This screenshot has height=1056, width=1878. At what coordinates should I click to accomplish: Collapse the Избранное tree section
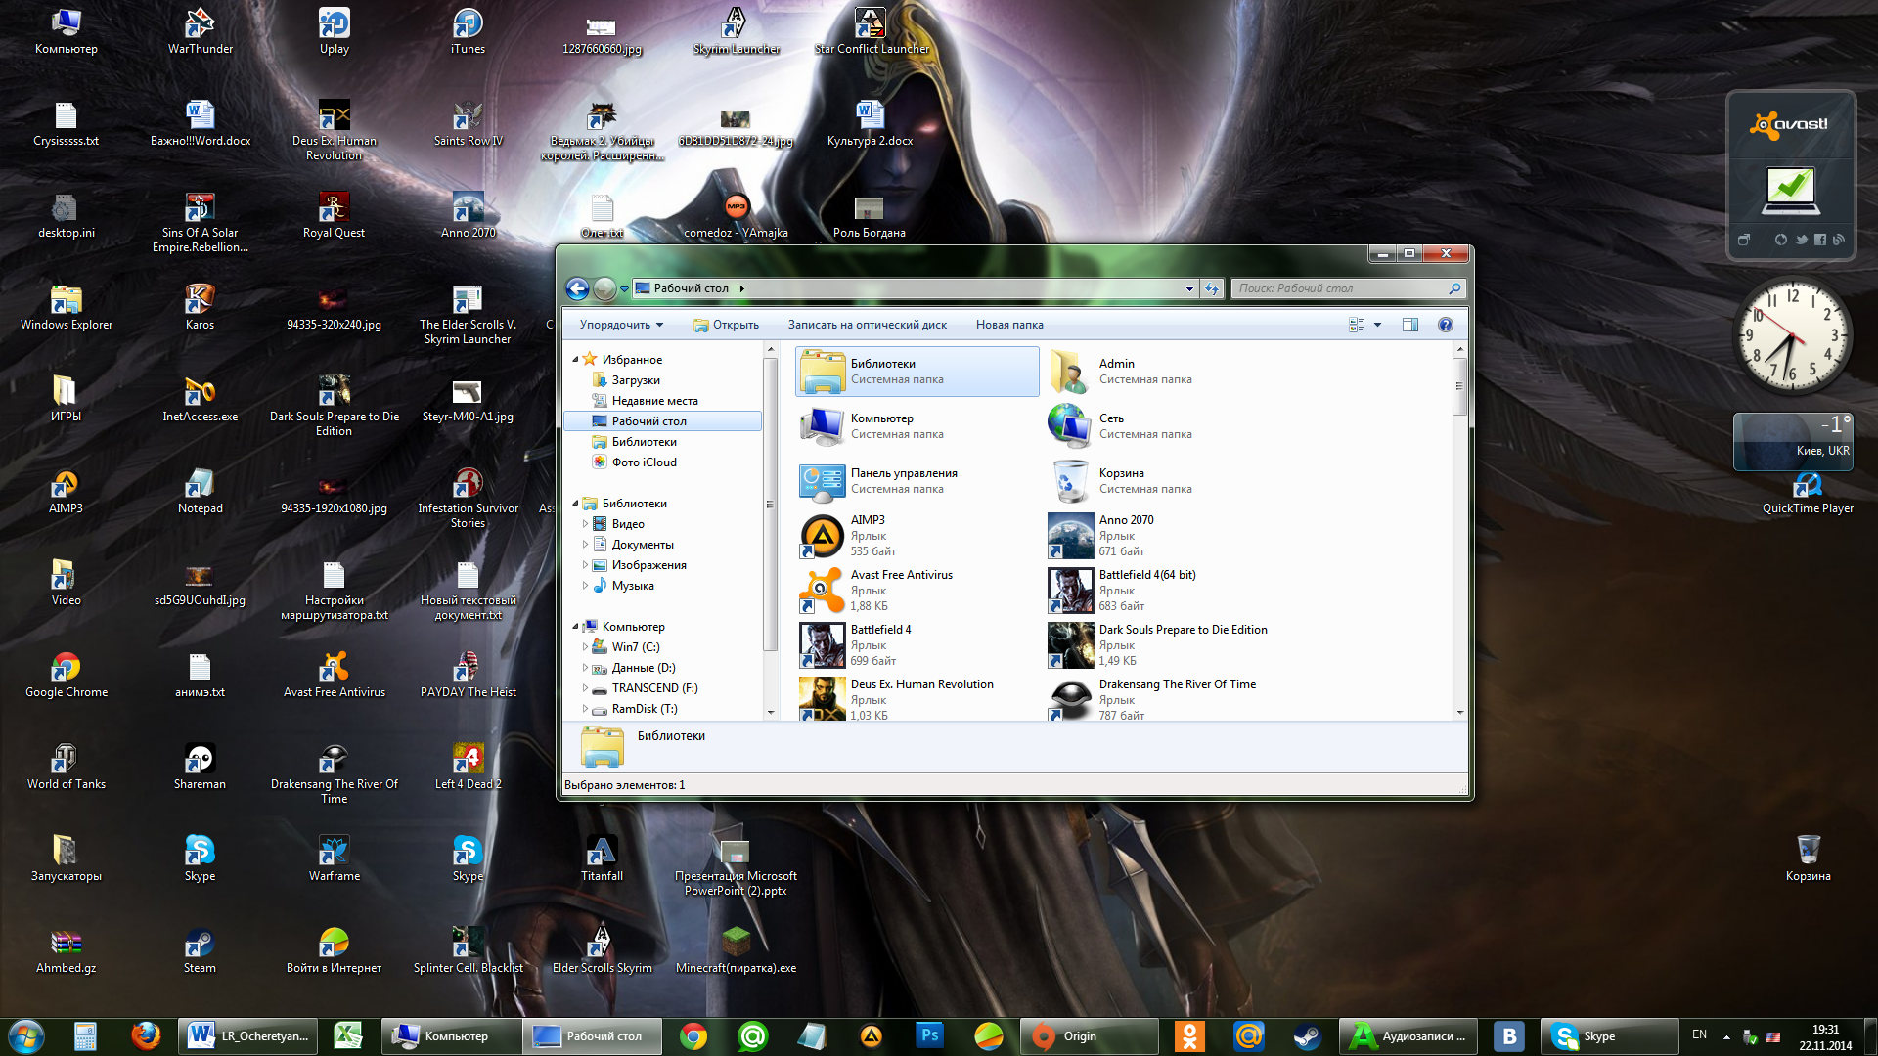pos(575,360)
